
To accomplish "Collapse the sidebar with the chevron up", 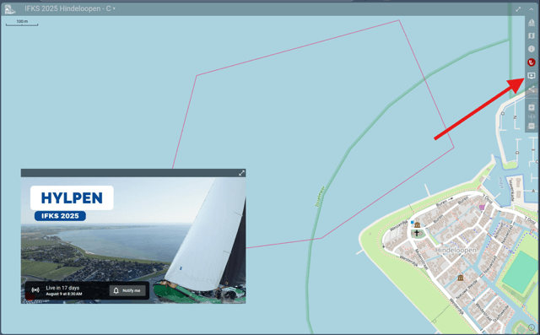I will 531,9.
